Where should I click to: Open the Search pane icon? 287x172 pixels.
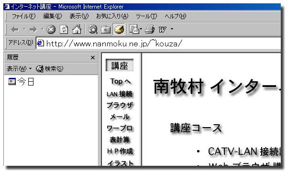tap(93, 29)
